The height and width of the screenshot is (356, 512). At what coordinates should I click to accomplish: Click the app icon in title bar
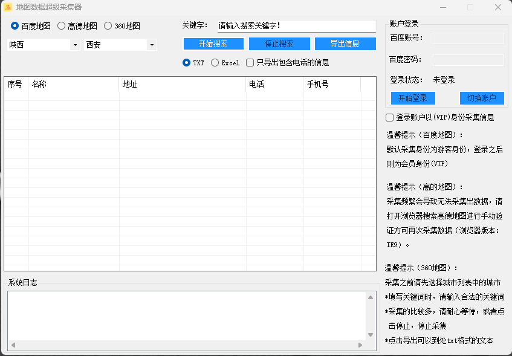8,7
